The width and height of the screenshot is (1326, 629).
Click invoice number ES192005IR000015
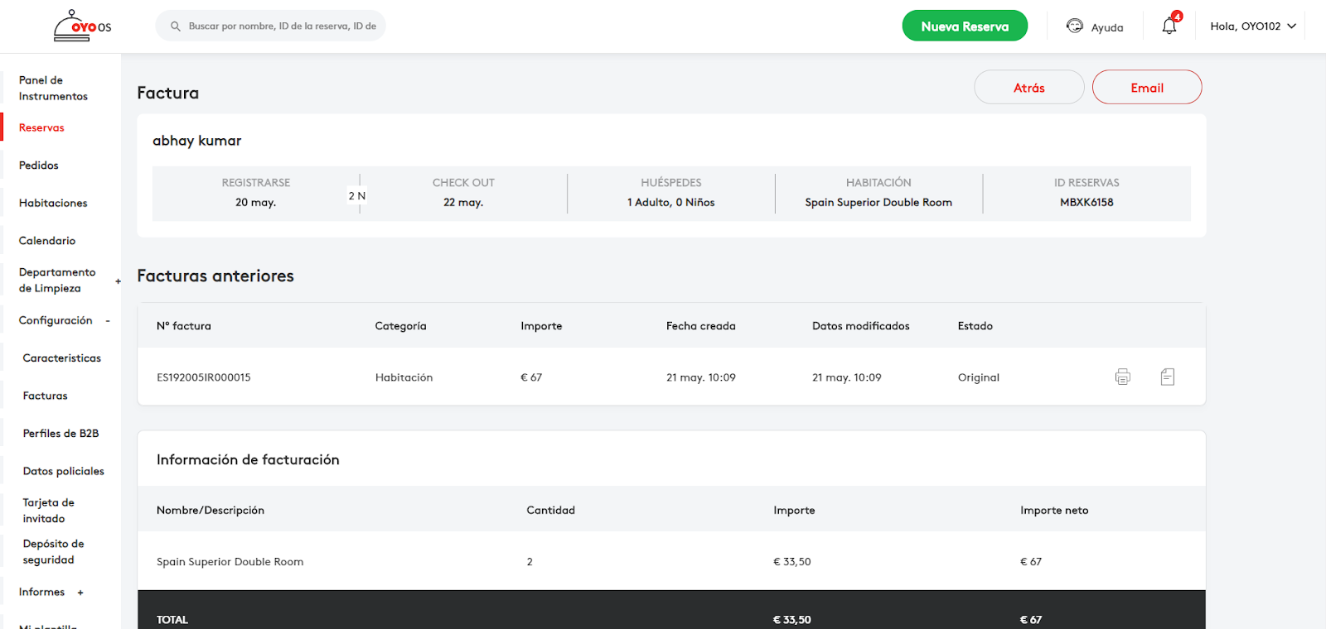coord(204,377)
